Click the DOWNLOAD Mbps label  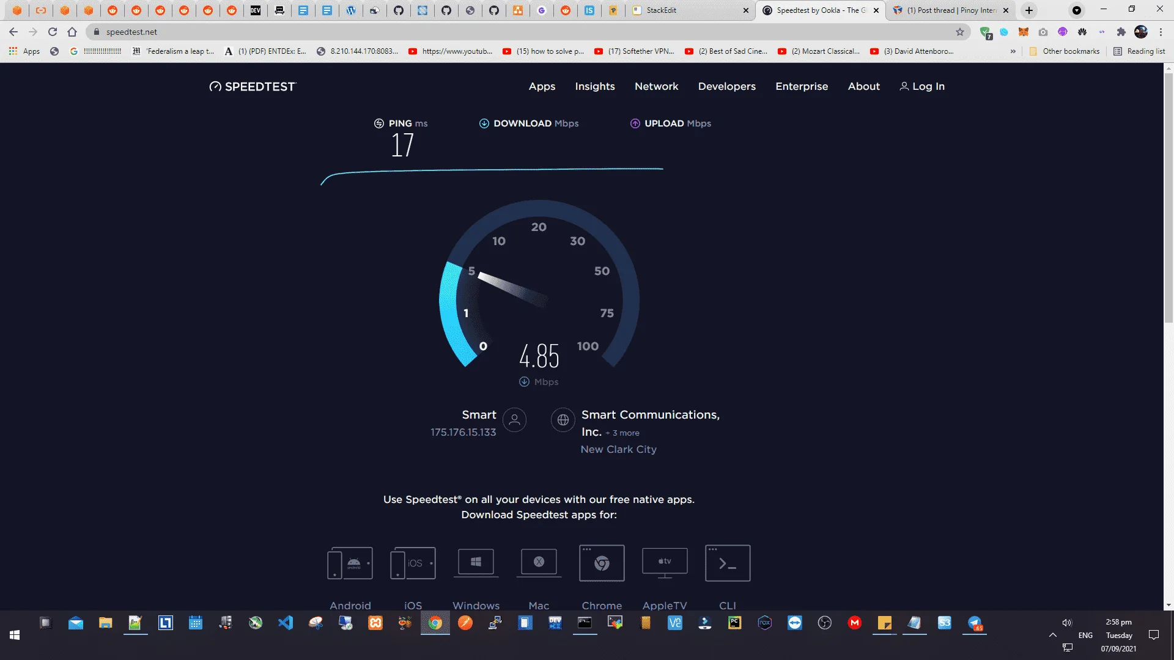529,123
